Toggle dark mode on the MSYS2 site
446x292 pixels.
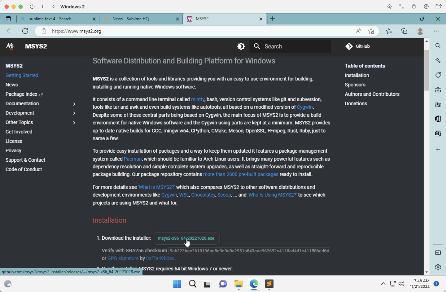pyautogui.click(x=241, y=46)
